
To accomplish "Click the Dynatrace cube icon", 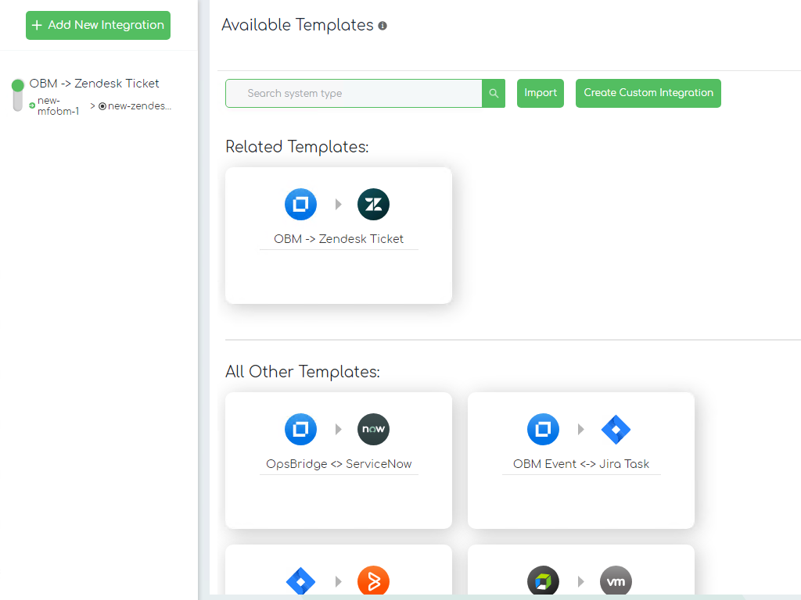I will (543, 581).
